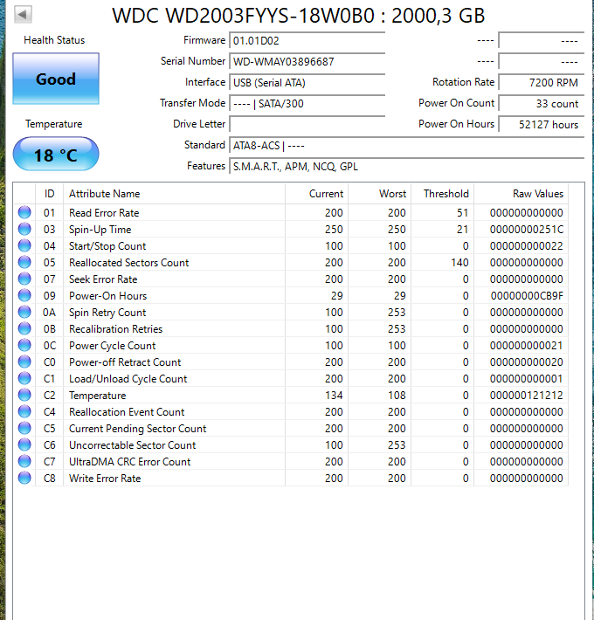Screen dimensions: 594x620
Task: Select the 'Recalibration Retries' attribute name
Action: click(x=116, y=329)
